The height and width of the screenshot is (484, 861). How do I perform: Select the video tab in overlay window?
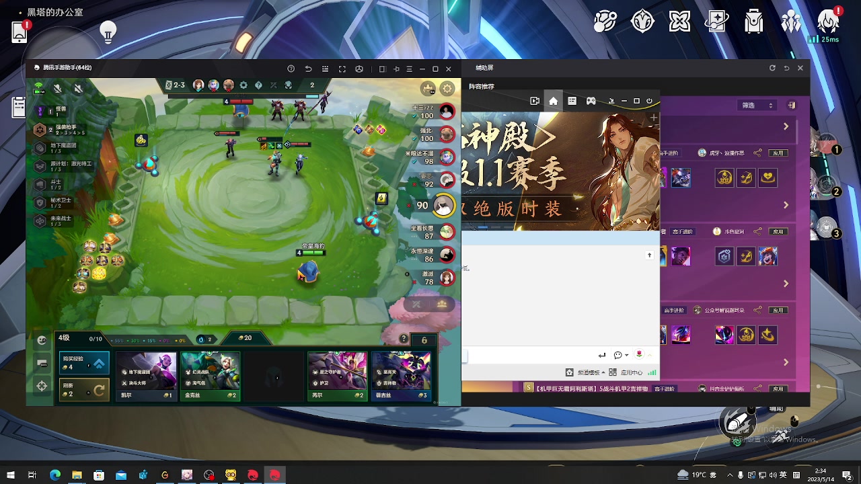click(535, 101)
